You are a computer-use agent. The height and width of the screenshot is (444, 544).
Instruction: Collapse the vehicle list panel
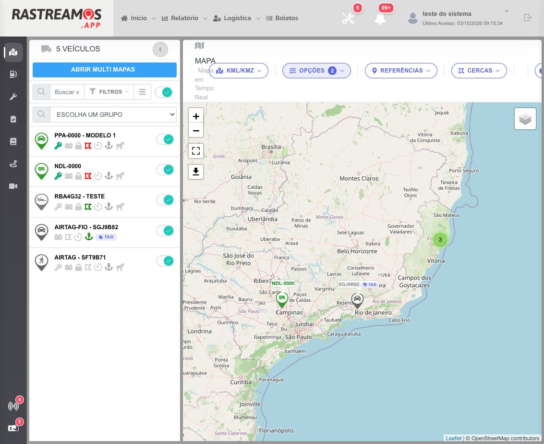click(160, 49)
